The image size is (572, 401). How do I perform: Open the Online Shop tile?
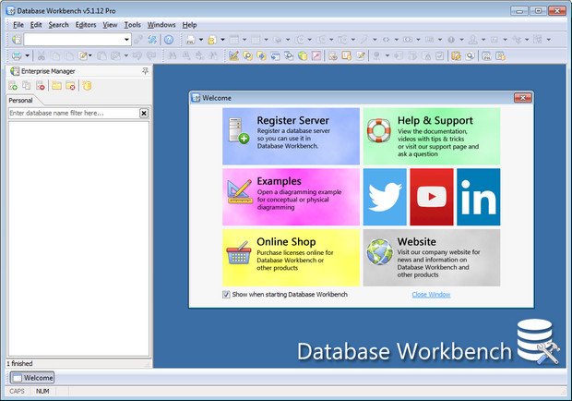pos(291,258)
